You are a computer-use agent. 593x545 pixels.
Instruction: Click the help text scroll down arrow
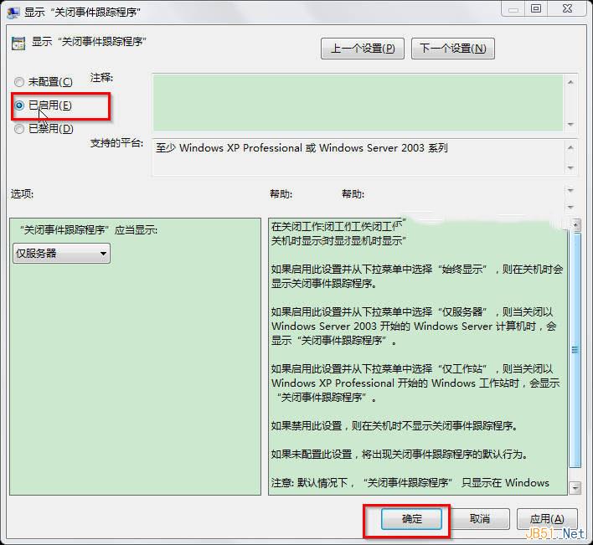575,486
